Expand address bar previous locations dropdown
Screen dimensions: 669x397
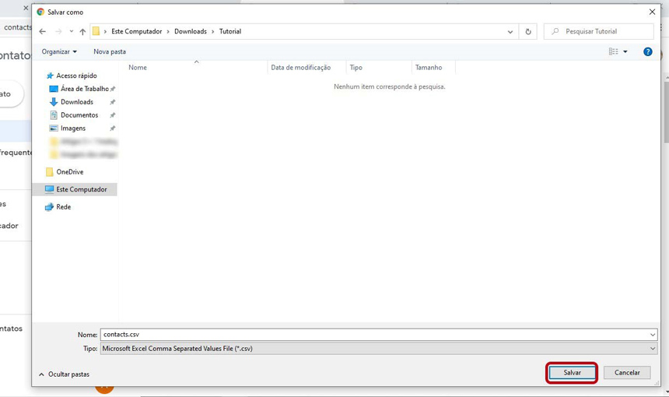pos(510,32)
